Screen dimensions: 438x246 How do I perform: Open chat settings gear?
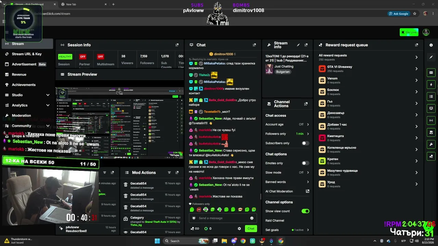pos(239,229)
